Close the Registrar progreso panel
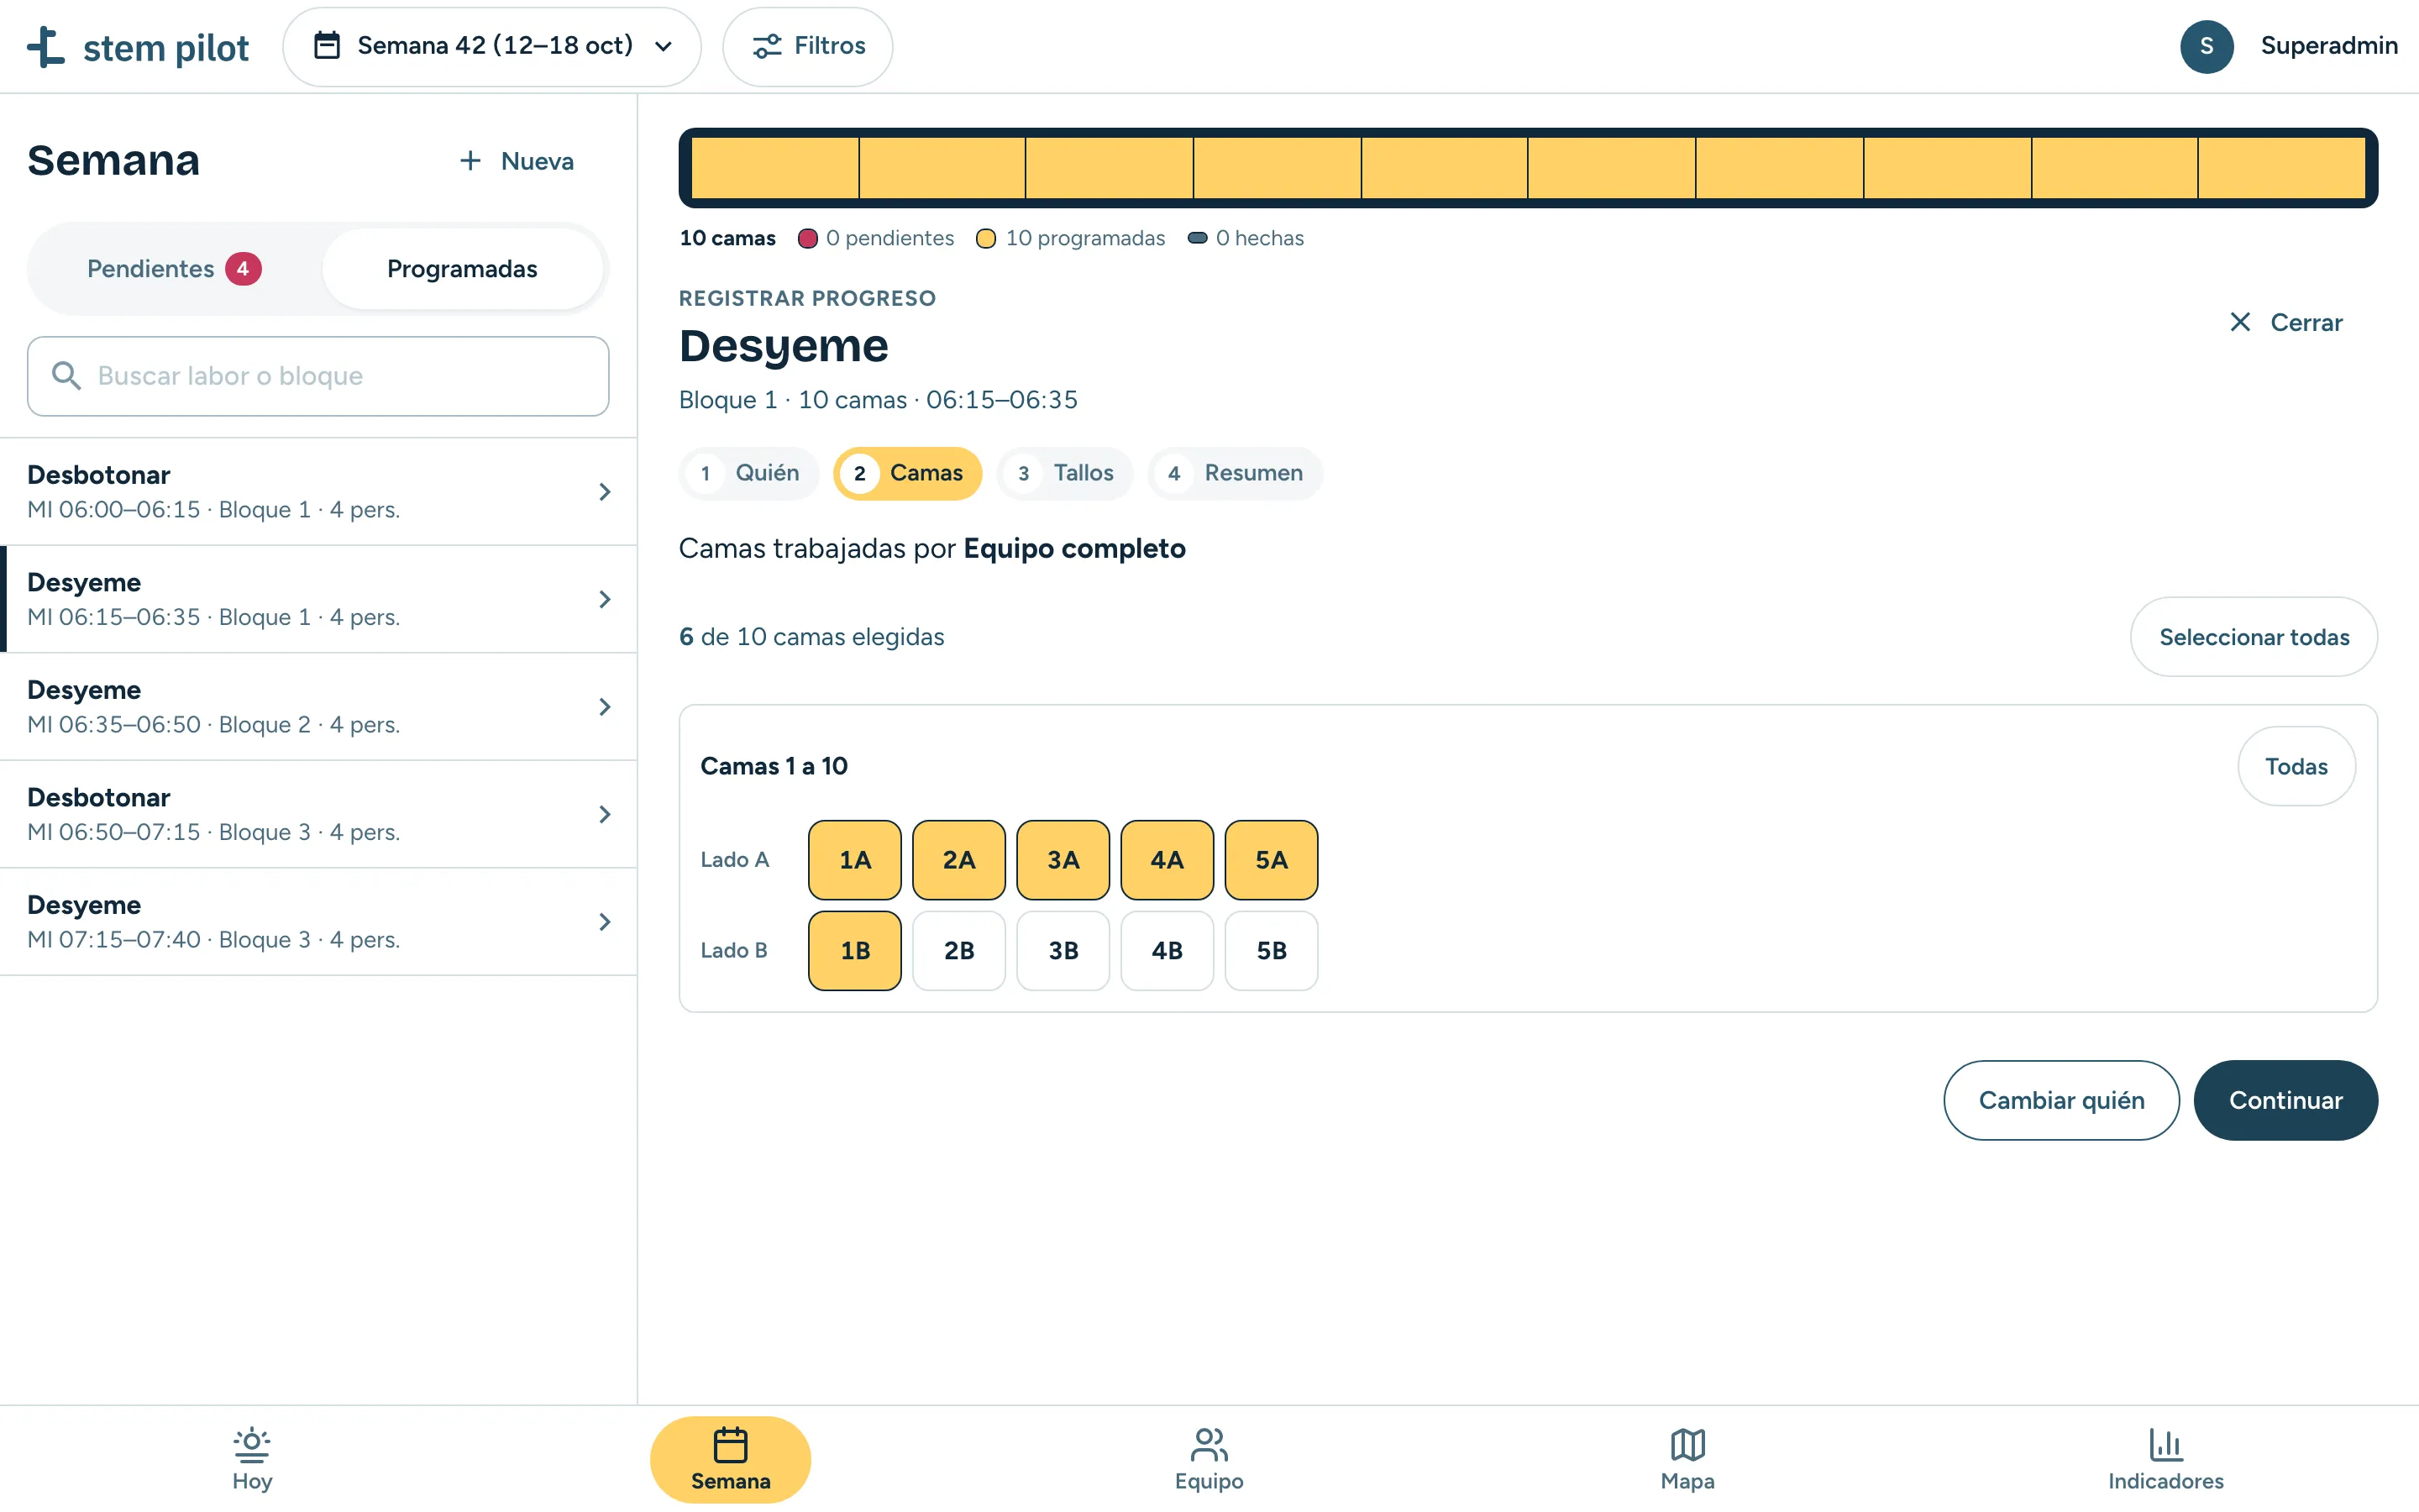The width and height of the screenshot is (2419, 1512). (x=2285, y=322)
